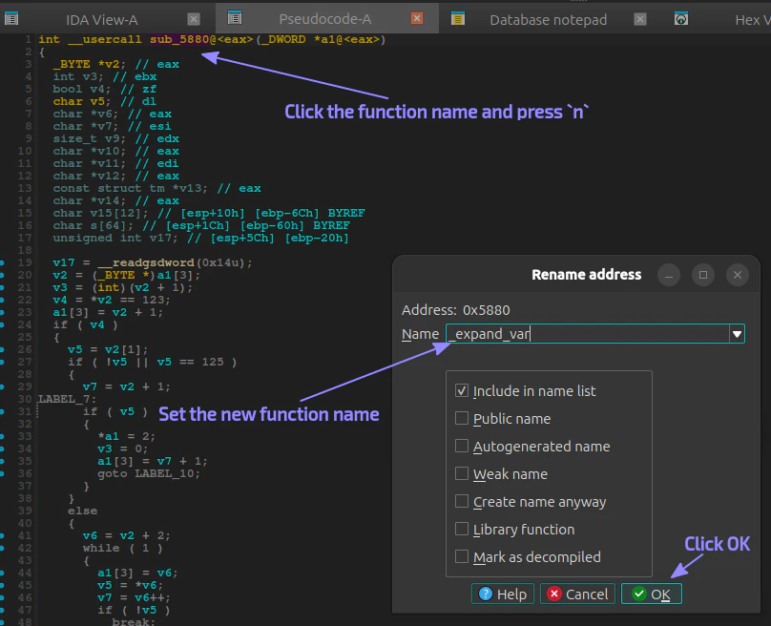
Task: Enable the Library function checkbox
Action: click(x=461, y=529)
